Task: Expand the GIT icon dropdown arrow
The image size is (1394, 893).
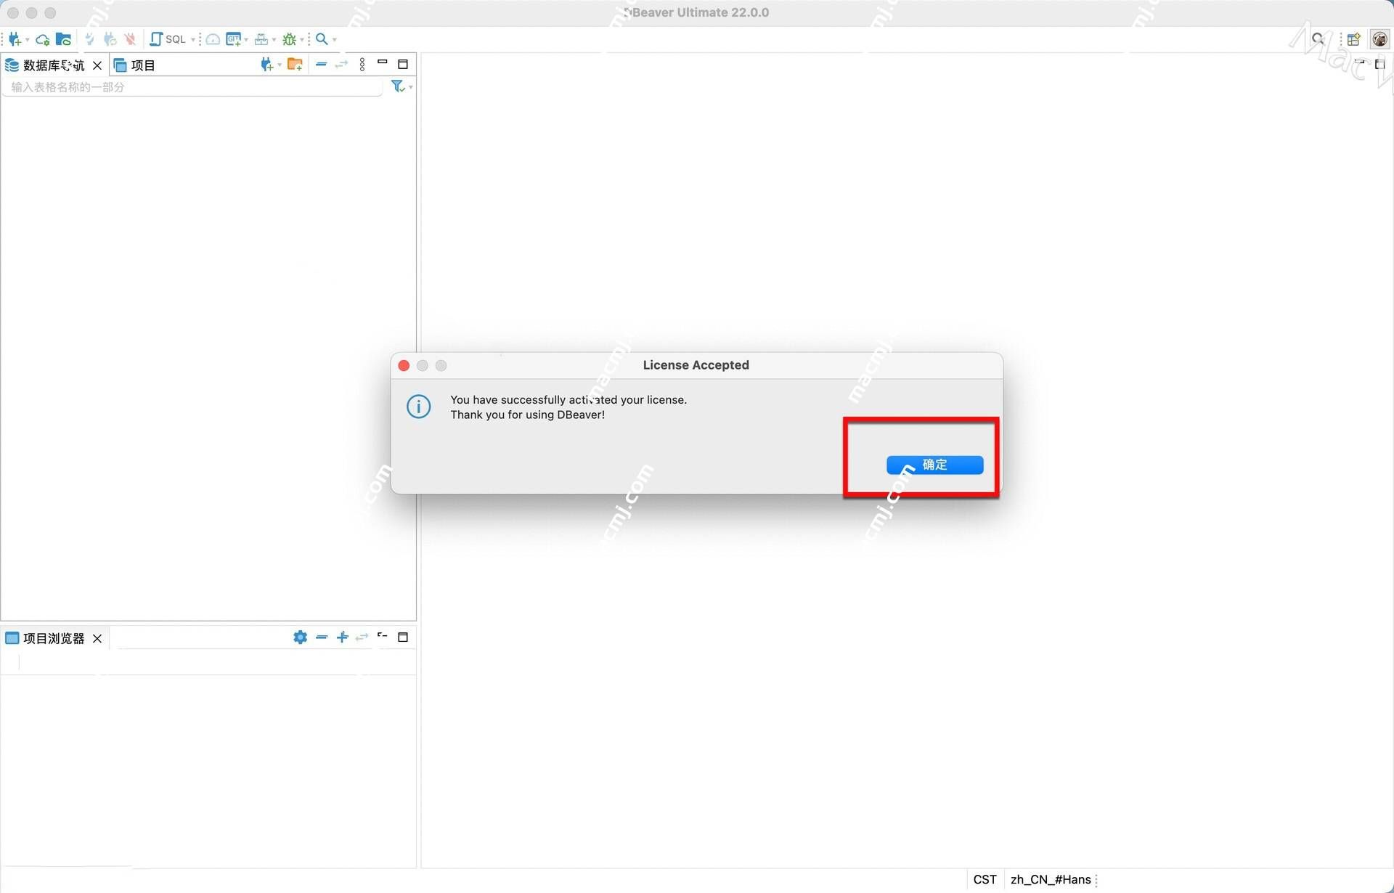Action: (x=246, y=40)
